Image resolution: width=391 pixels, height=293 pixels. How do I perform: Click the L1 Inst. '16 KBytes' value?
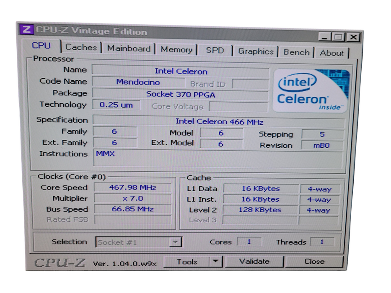(x=260, y=199)
